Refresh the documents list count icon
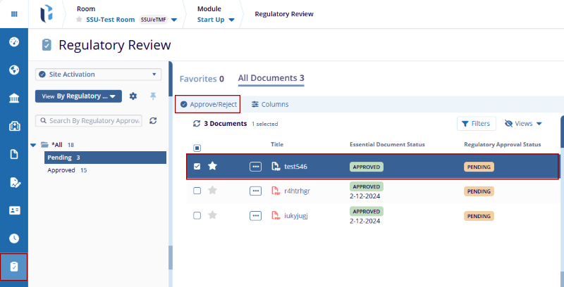The height and width of the screenshot is (287, 564). (x=197, y=124)
